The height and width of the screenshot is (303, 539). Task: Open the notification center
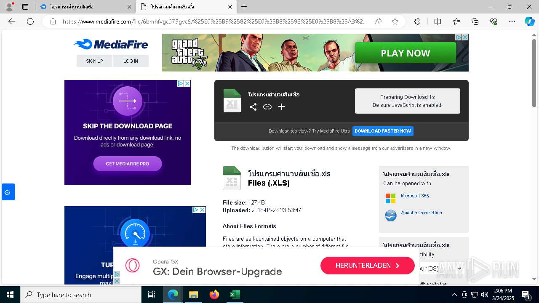coord(526,295)
